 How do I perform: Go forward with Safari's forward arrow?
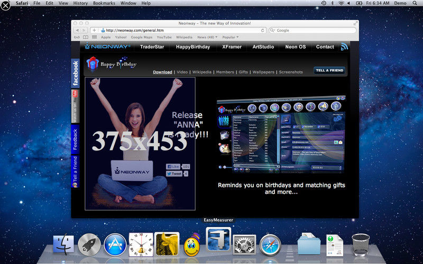(x=84, y=31)
